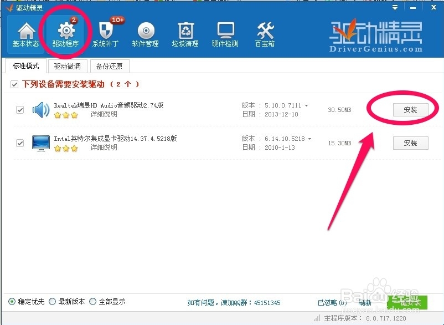Uncheck the Realtek HD Audio driver checkbox

pyautogui.click(x=20, y=110)
